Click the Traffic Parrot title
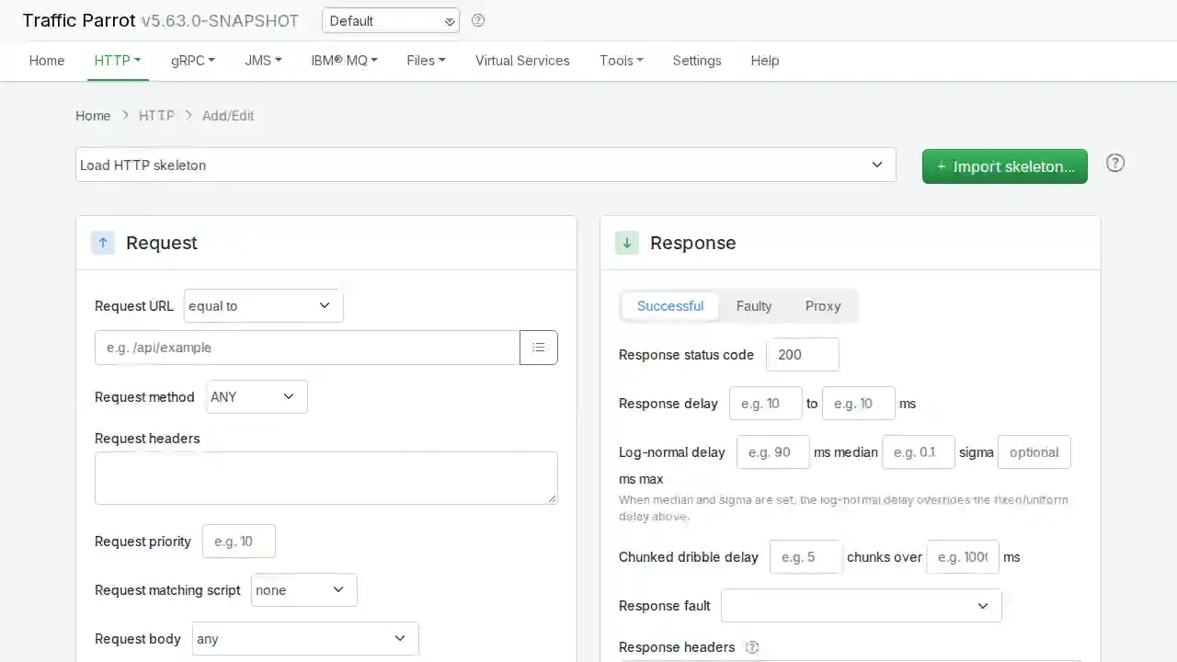The image size is (1177, 662). tap(79, 20)
